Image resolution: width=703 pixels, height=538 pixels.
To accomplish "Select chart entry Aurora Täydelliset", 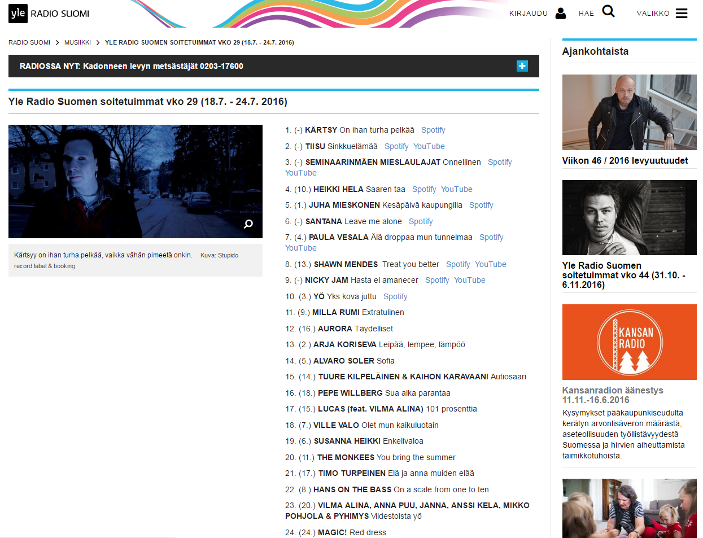I will point(339,329).
